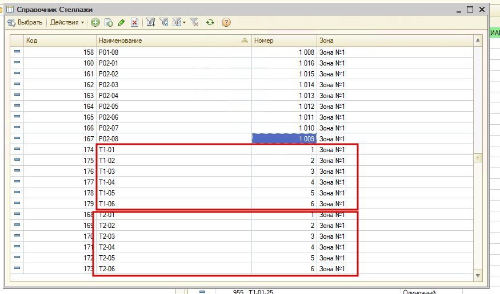Click the Зона №1 cell in P02-08 row
This screenshot has height=294, width=500.
395,138
